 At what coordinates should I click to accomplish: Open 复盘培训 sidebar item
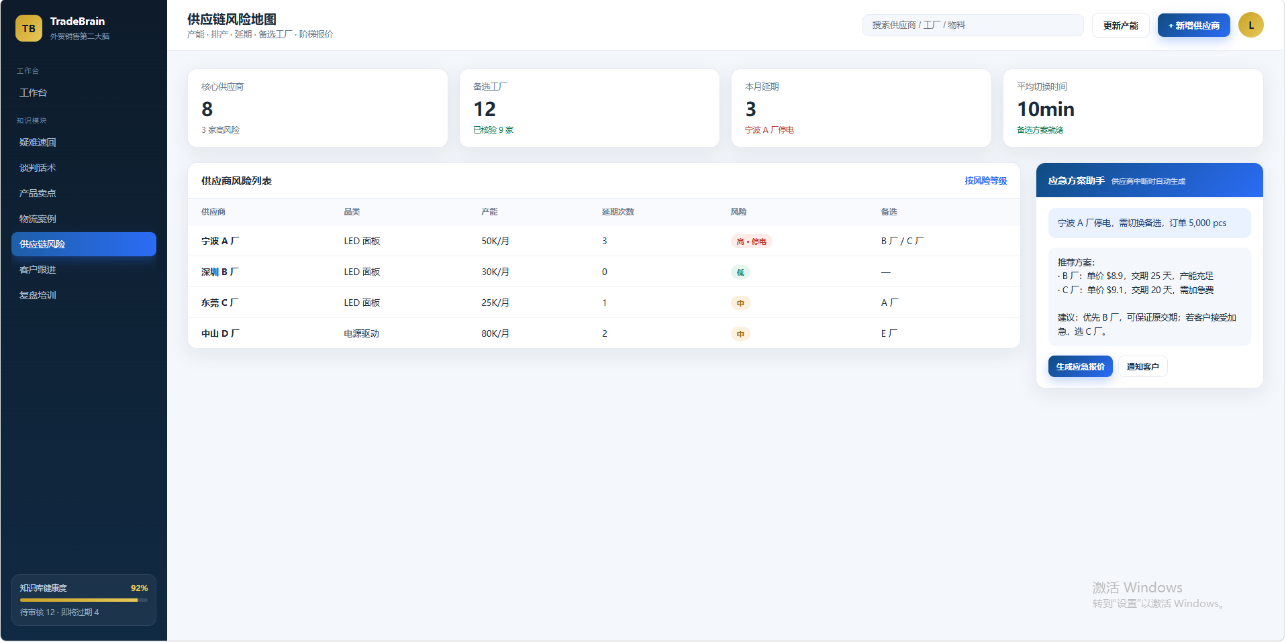coord(84,295)
